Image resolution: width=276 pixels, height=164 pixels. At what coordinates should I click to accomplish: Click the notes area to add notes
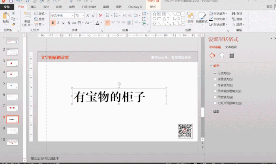[x=45, y=158]
